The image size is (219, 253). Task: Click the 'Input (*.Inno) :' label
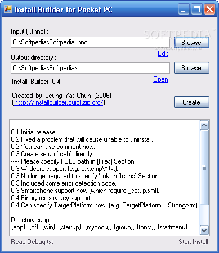click(x=29, y=31)
